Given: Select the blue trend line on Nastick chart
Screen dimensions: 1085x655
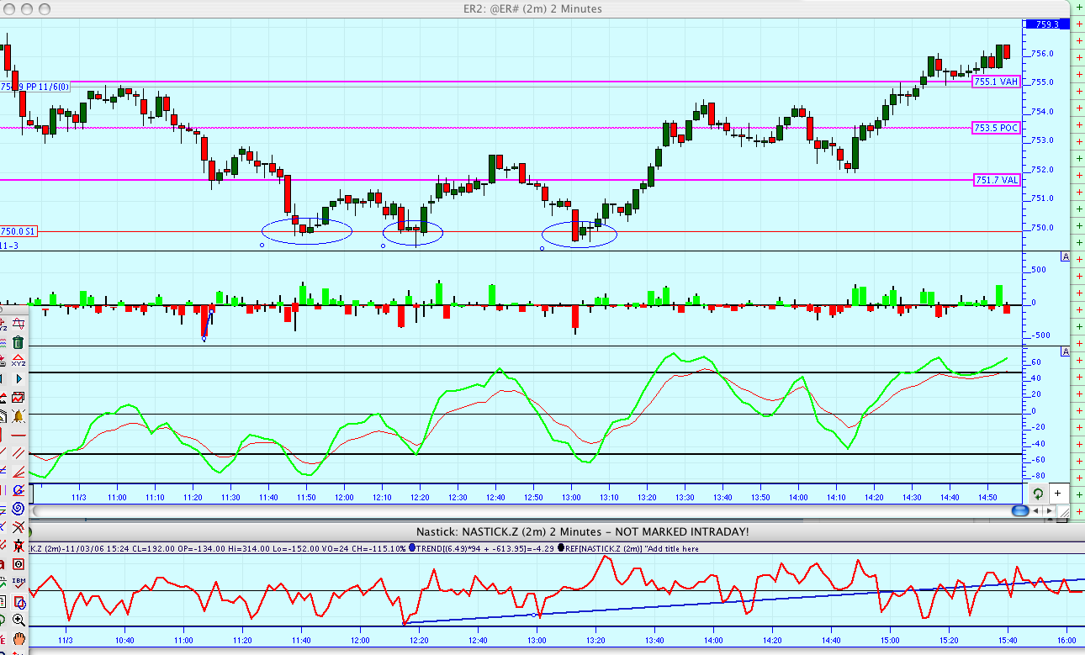Looking at the screenshot, I should [x=744, y=600].
